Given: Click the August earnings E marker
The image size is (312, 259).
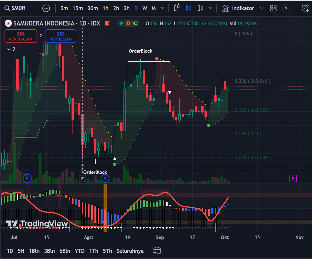Looking at the screenshot, I should point(82,179).
